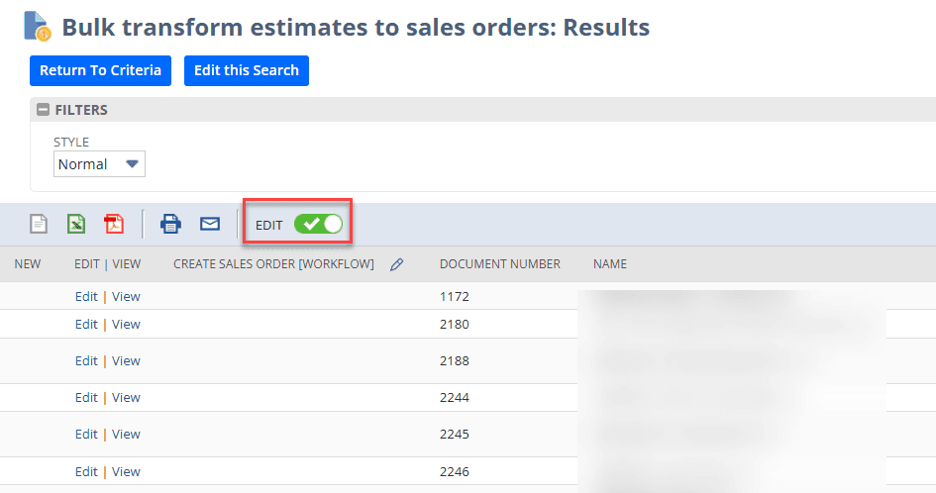This screenshot has width=936, height=493.
Task: Select document number 2244 cell
Action: [455, 398]
